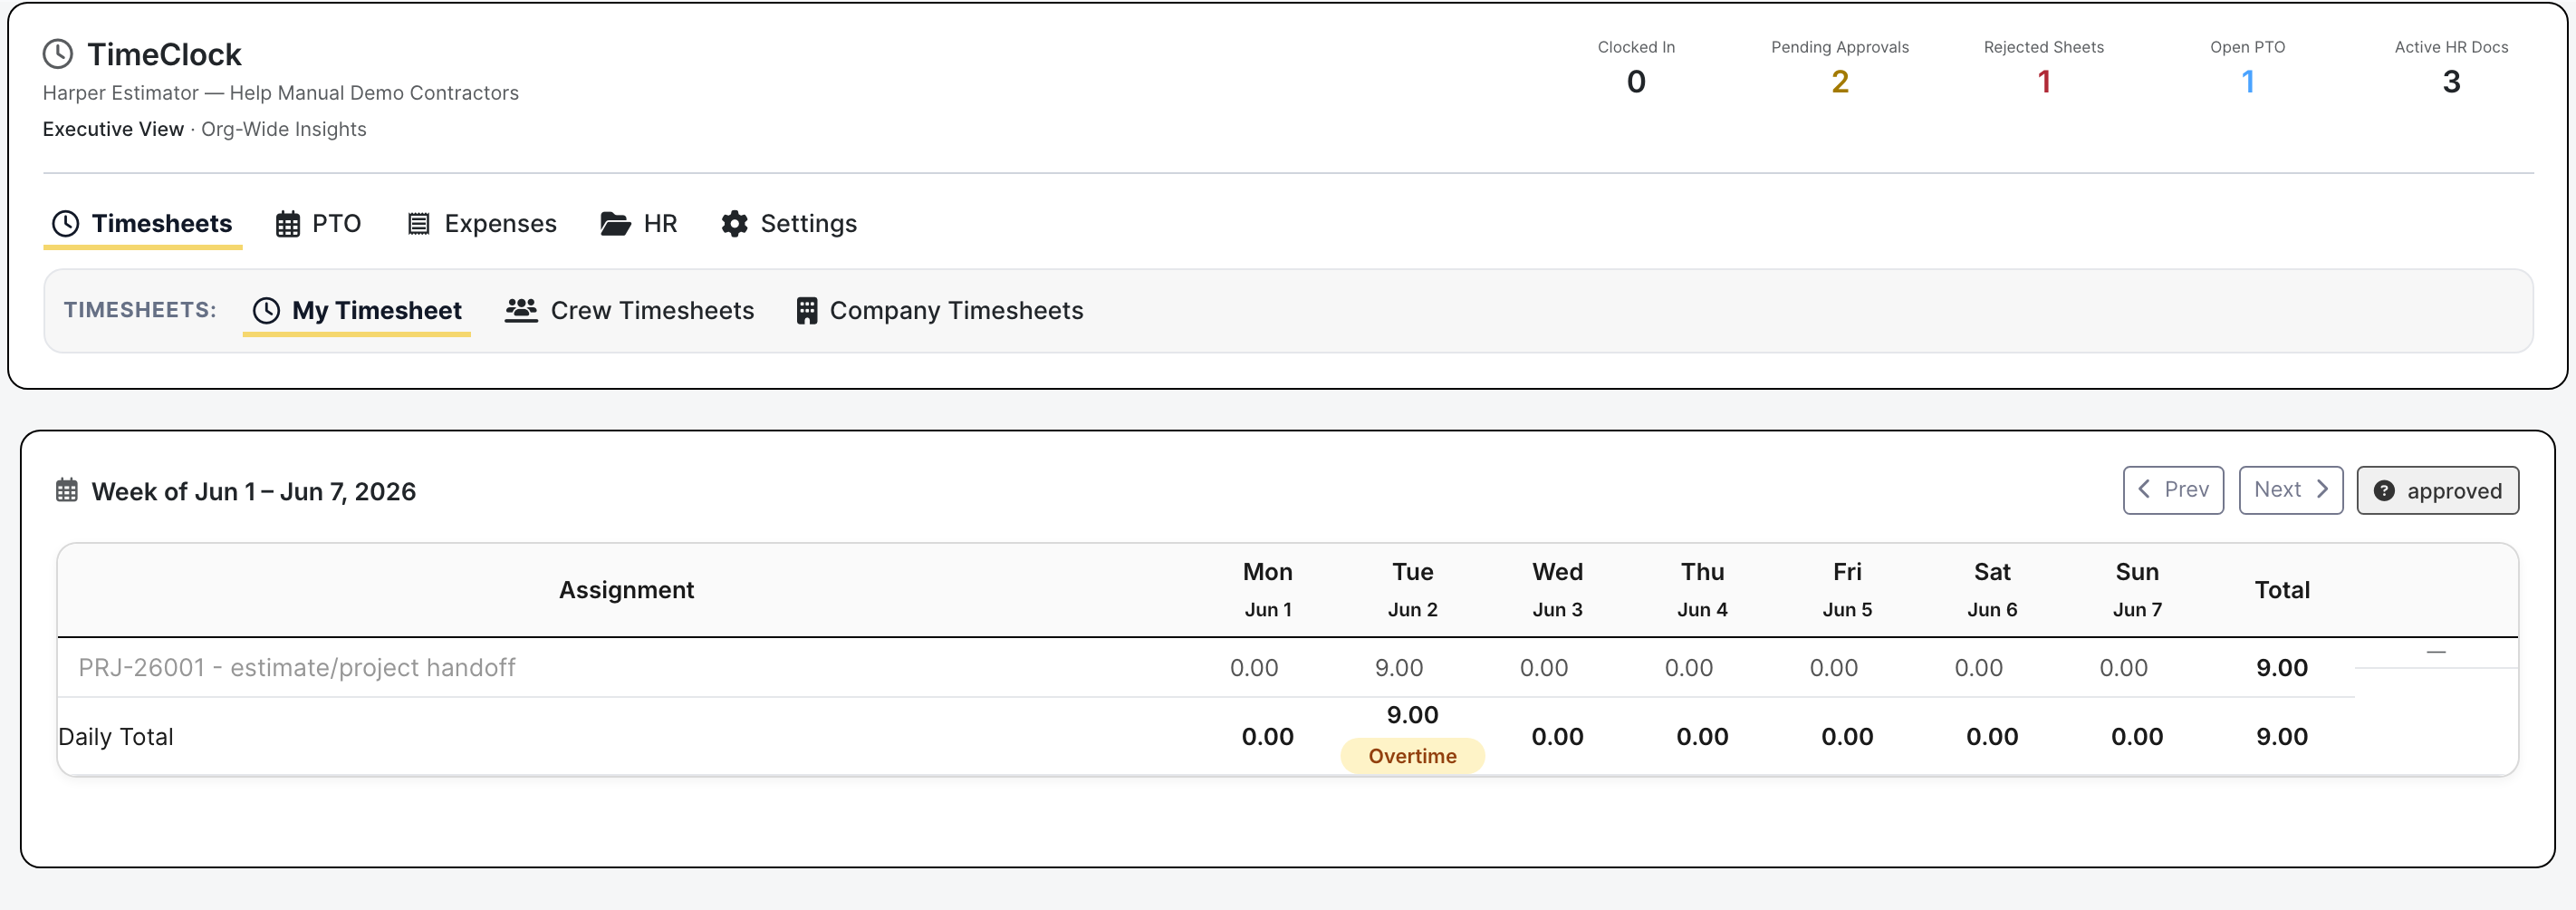Screen dimensions: 2576x910
Task: Click the Wed Jun 3 column header
Action: pyautogui.click(x=1558, y=590)
